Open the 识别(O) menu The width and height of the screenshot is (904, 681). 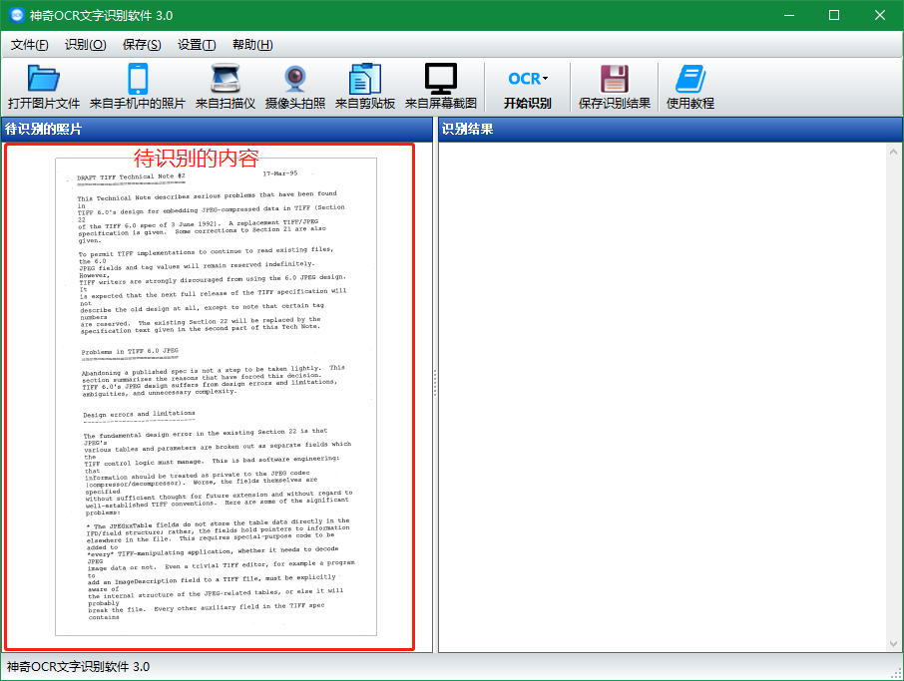(x=86, y=44)
